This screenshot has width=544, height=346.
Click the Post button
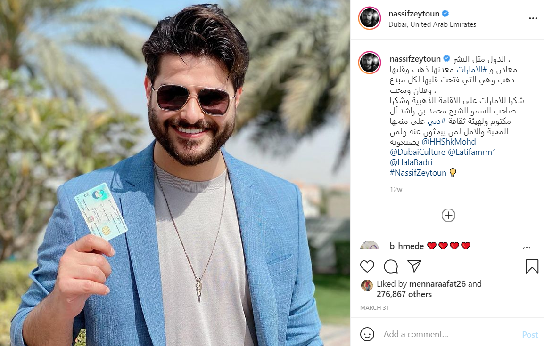pyautogui.click(x=530, y=335)
